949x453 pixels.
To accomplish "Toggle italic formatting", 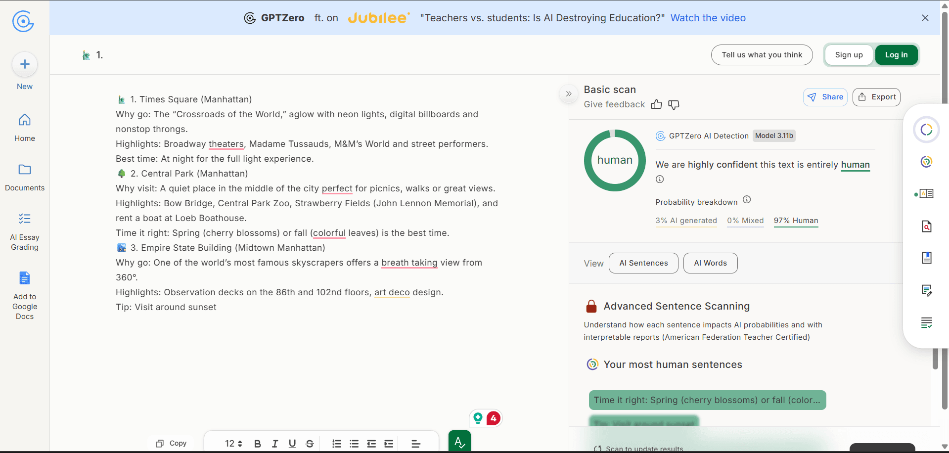I will tap(275, 444).
